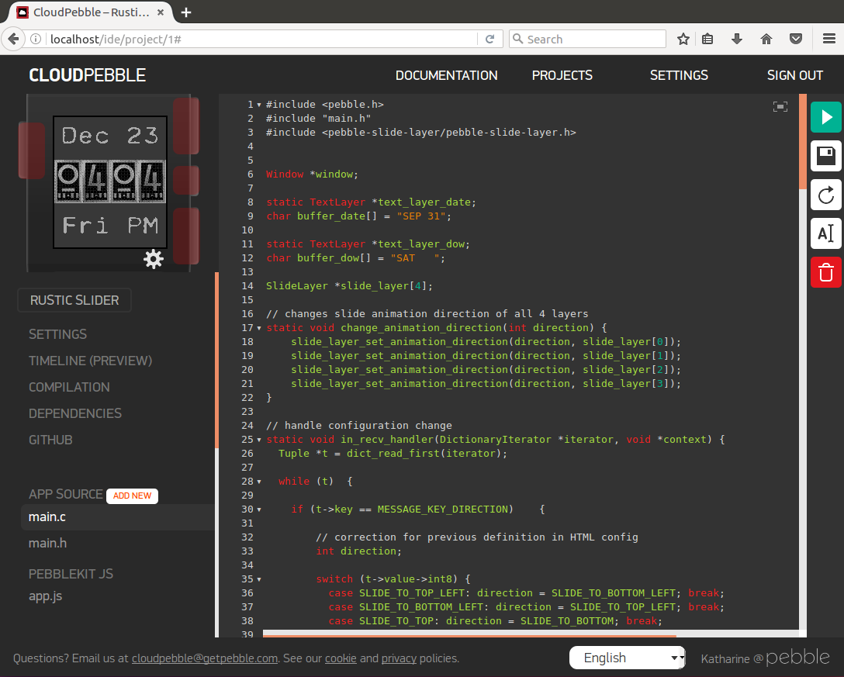The image size is (844, 677).
Task: Collapse the in_recv_handler function at line 25
Action: point(259,440)
